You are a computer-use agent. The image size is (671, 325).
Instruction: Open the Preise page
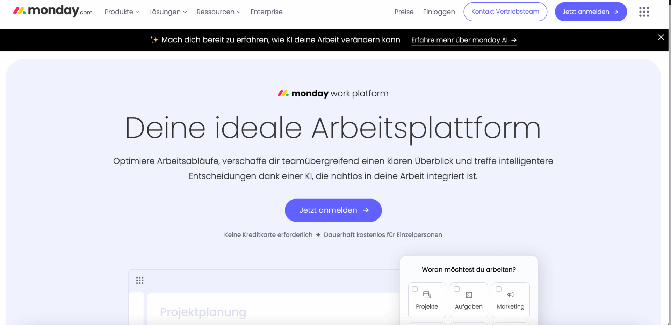point(404,12)
